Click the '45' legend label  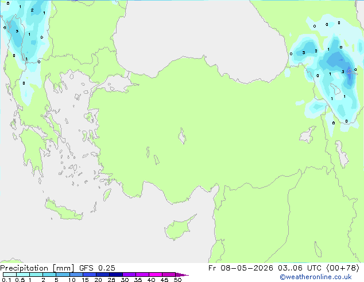164,280
